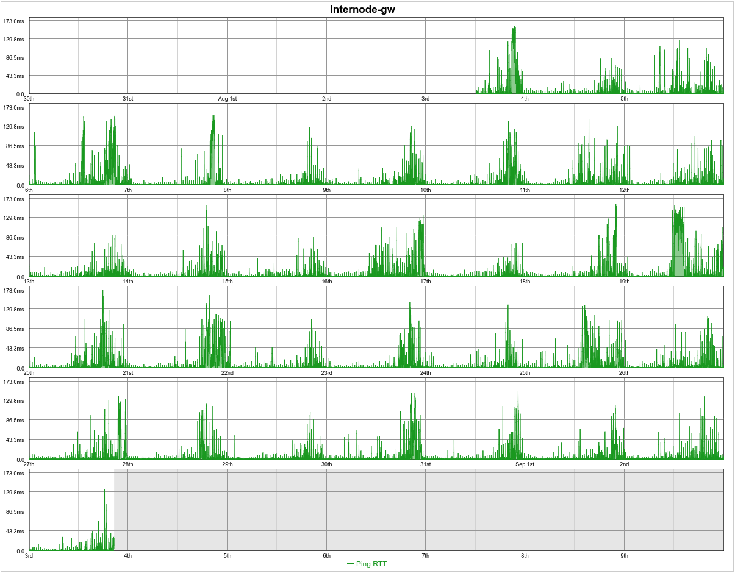Click the 18th date axis label
735x573 pixels.
click(x=525, y=282)
